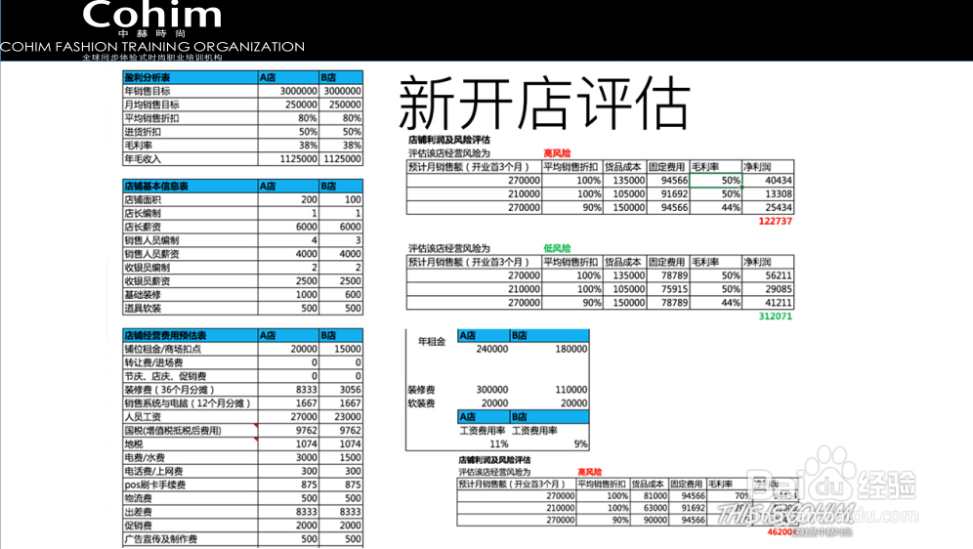The height and width of the screenshot is (549, 973).
Task: Select the 出差费 row label
Action: pyautogui.click(x=138, y=513)
